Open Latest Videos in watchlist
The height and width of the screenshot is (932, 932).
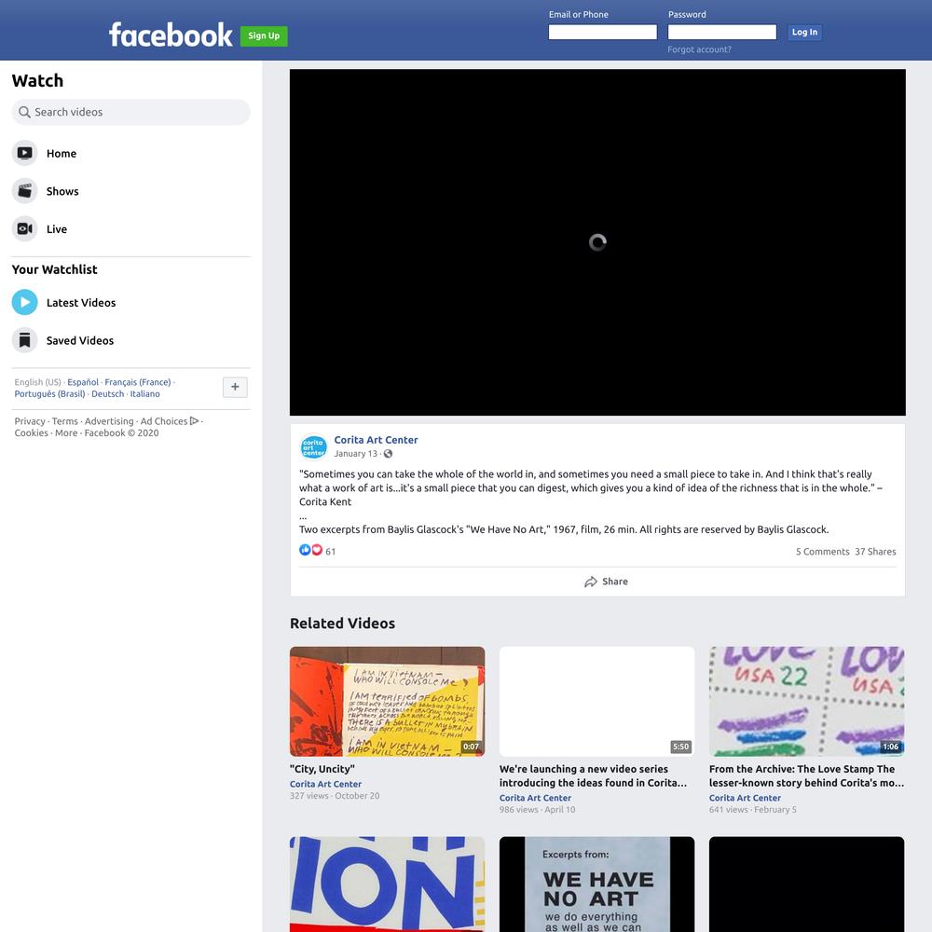coord(81,303)
